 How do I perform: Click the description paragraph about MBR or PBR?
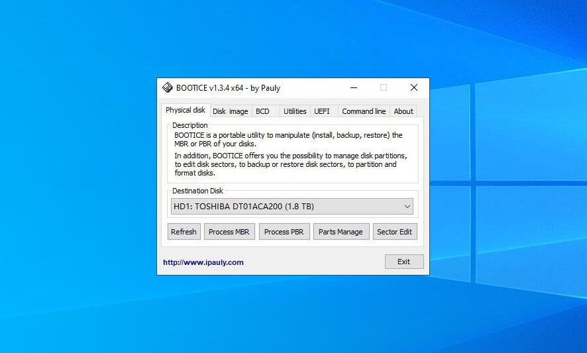click(x=288, y=139)
